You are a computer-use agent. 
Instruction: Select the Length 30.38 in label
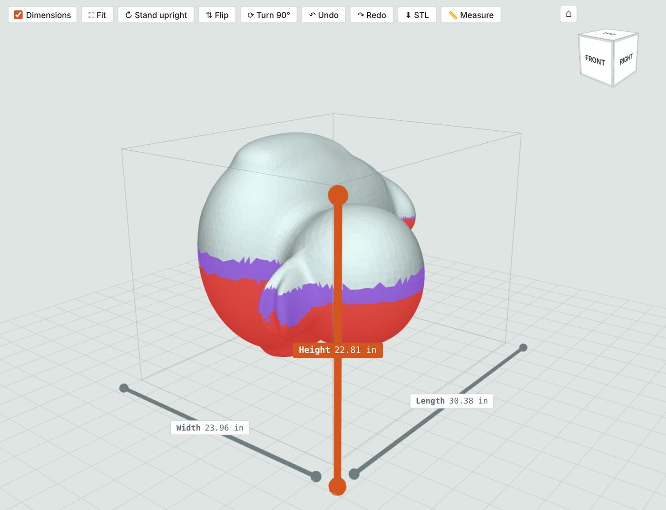[x=452, y=401]
